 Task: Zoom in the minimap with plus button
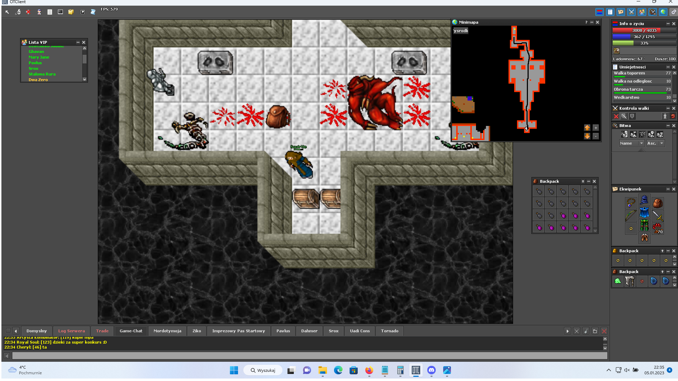point(596,128)
